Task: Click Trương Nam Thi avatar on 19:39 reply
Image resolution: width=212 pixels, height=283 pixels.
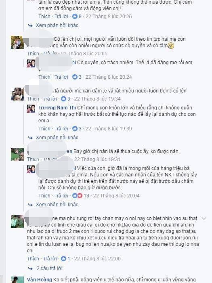Action: point(31,109)
